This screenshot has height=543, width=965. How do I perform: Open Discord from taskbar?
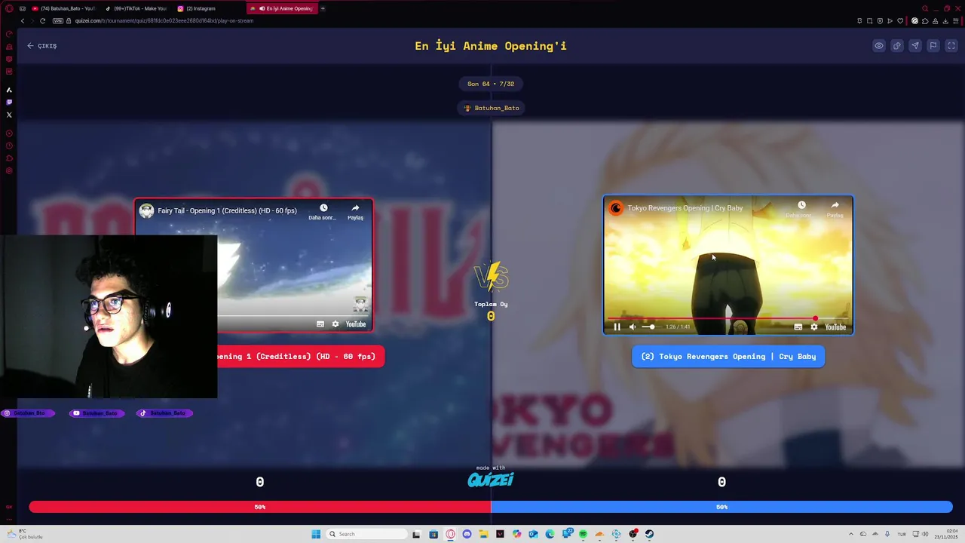pos(467,534)
